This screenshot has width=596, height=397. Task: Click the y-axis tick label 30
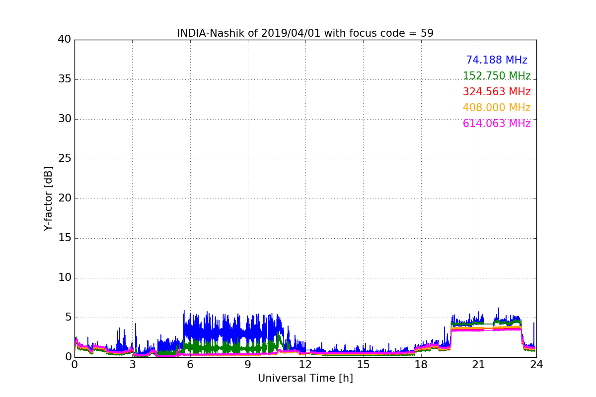coord(65,119)
